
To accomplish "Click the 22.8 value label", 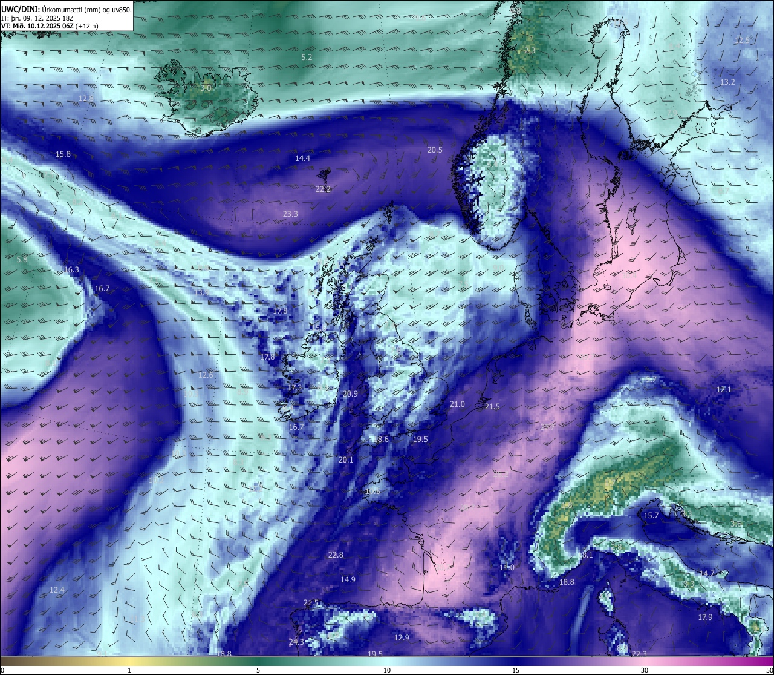I will (336, 555).
